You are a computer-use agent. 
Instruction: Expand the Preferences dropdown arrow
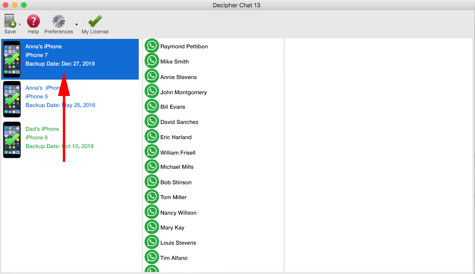(x=77, y=25)
